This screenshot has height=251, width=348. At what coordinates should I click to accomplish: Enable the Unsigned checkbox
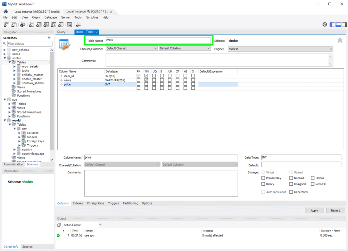pyautogui.click(x=291, y=184)
